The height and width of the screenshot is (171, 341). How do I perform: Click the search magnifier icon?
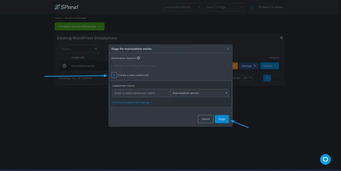pyautogui.click(x=96, y=49)
